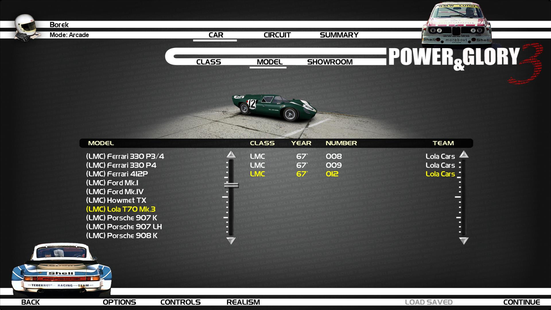Viewport: 551px width, 310px height.
Task: Select the MODEL sub-tab
Action: click(x=270, y=62)
